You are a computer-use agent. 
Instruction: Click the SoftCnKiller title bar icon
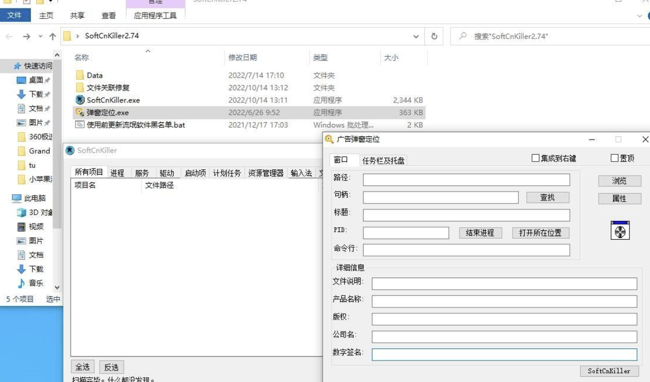click(70, 151)
